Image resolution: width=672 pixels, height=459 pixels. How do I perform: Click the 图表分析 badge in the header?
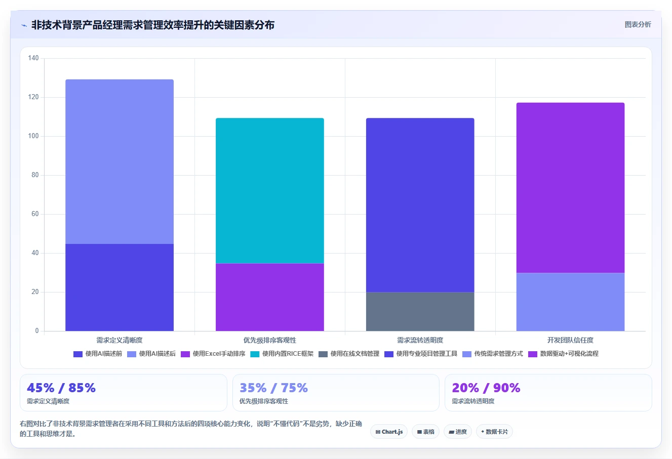pyautogui.click(x=638, y=24)
